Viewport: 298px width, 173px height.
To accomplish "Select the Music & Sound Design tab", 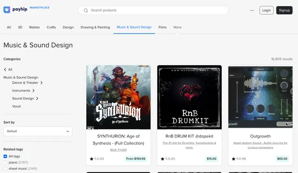I will [x=134, y=27].
